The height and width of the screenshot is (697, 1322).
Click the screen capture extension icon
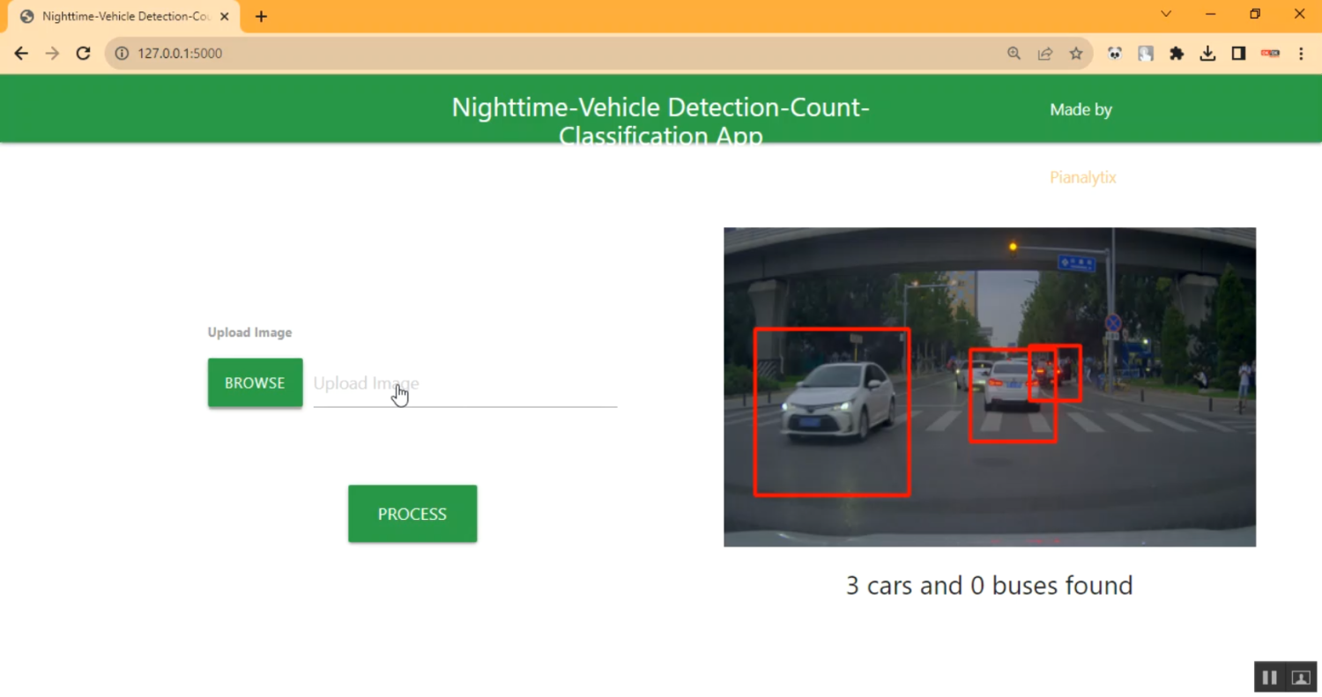tap(1145, 53)
